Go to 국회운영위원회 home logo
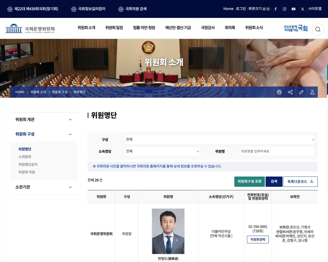The image size is (328, 262). [x=30, y=29]
